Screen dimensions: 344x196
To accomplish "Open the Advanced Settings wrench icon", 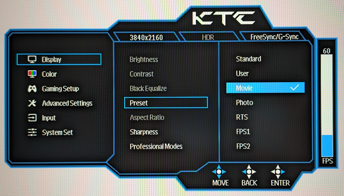I will coord(32,103).
